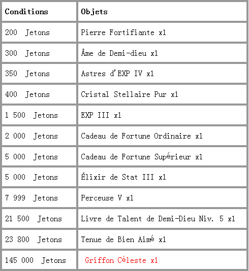This screenshot has width=249, height=271.
Task: Click Astres d'EXP IV x1 entry
Action: (117, 74)
